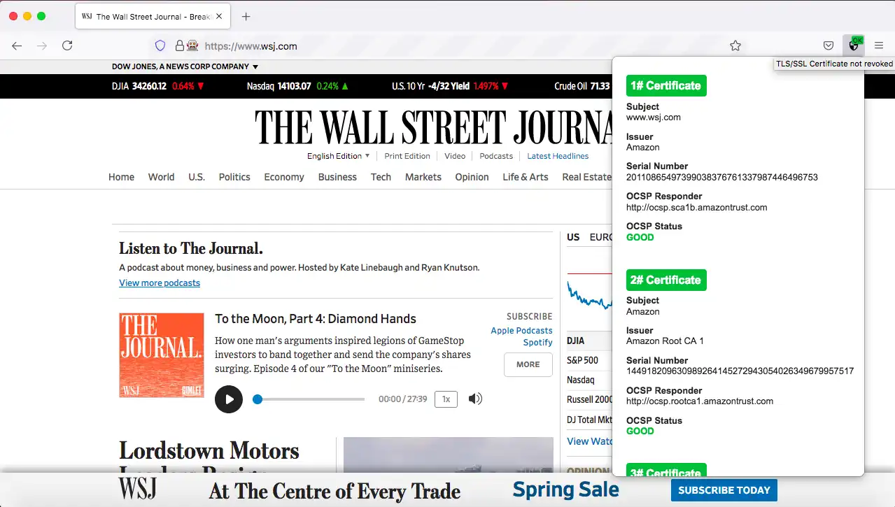Open a new tab with the plus button
This screenshot has height=507, width=895.
pyautogui.click(x=246, y=17)
